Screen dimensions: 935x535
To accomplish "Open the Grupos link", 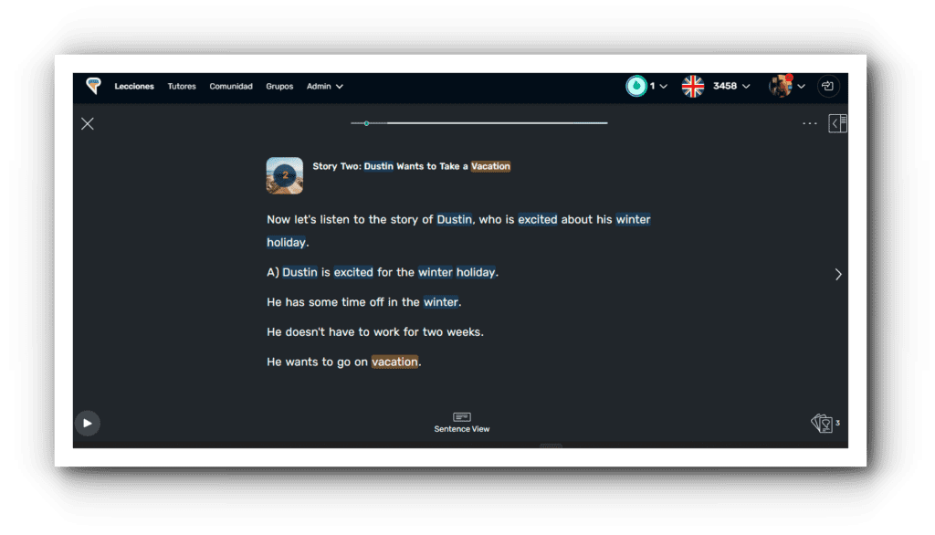I will tap(279, 87).
